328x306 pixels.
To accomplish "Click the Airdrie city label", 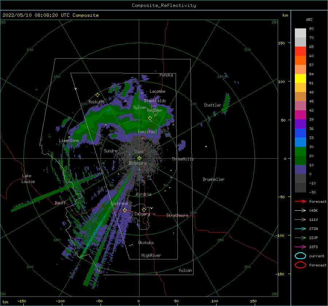I will [144, 194].
